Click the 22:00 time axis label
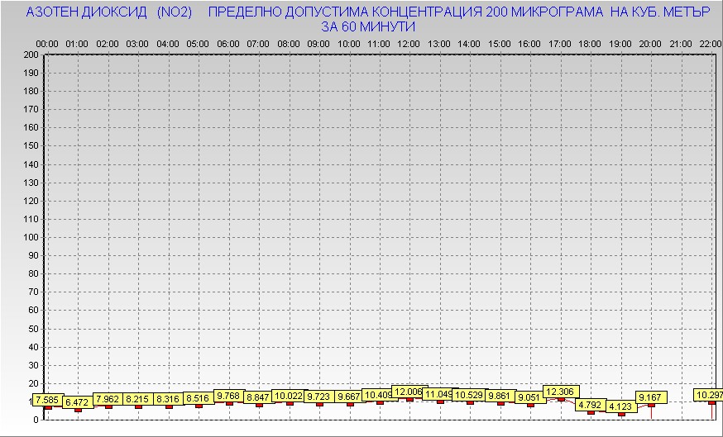The image size is (723, 437). tap(711, 43)
